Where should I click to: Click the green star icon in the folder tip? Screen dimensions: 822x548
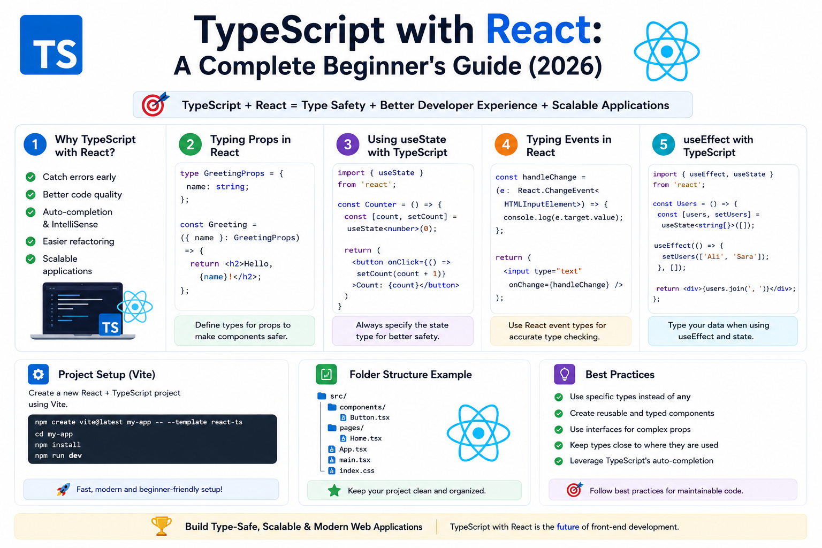[x=334, y=490]
